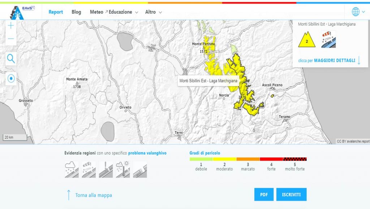Go to the Blog page
The image size is (370, 209).
pyautogui.click(x=76, y=12)
